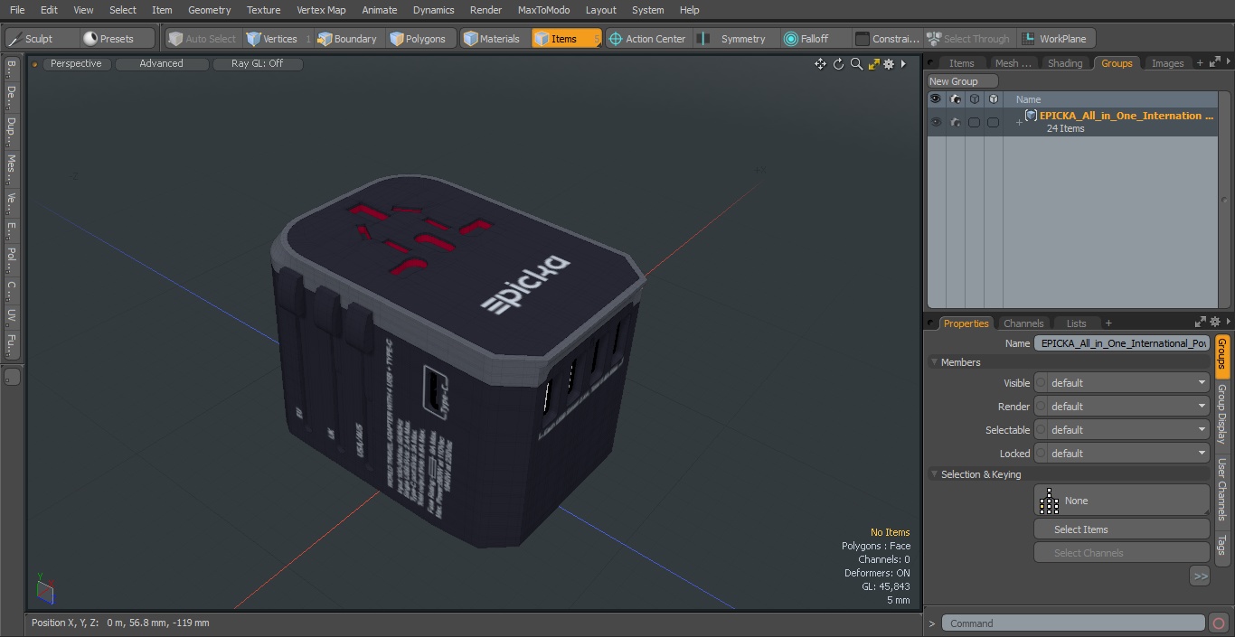Maximize the 3D viewport with expand icon
This screenshot has height=637, width=1235.
coord(873,64)
